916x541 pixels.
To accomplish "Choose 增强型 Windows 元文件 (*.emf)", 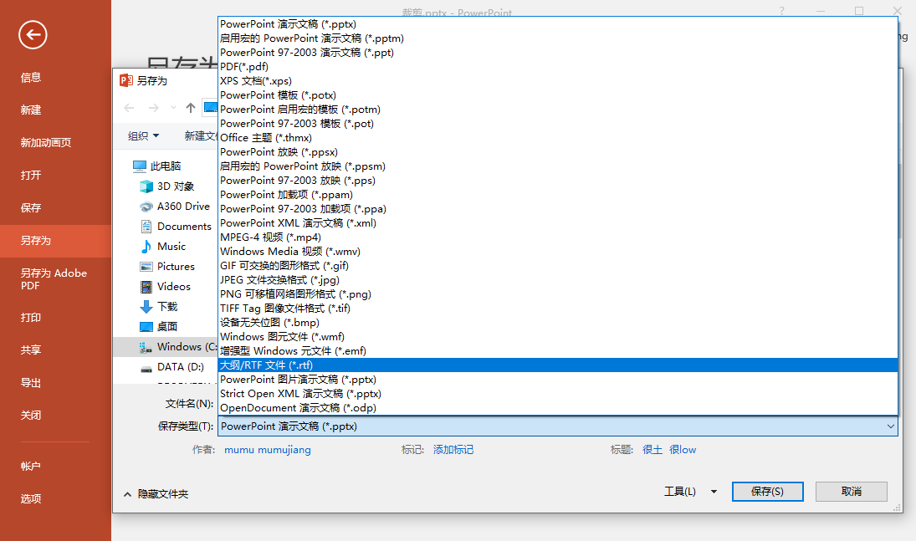I will (557, 351).
